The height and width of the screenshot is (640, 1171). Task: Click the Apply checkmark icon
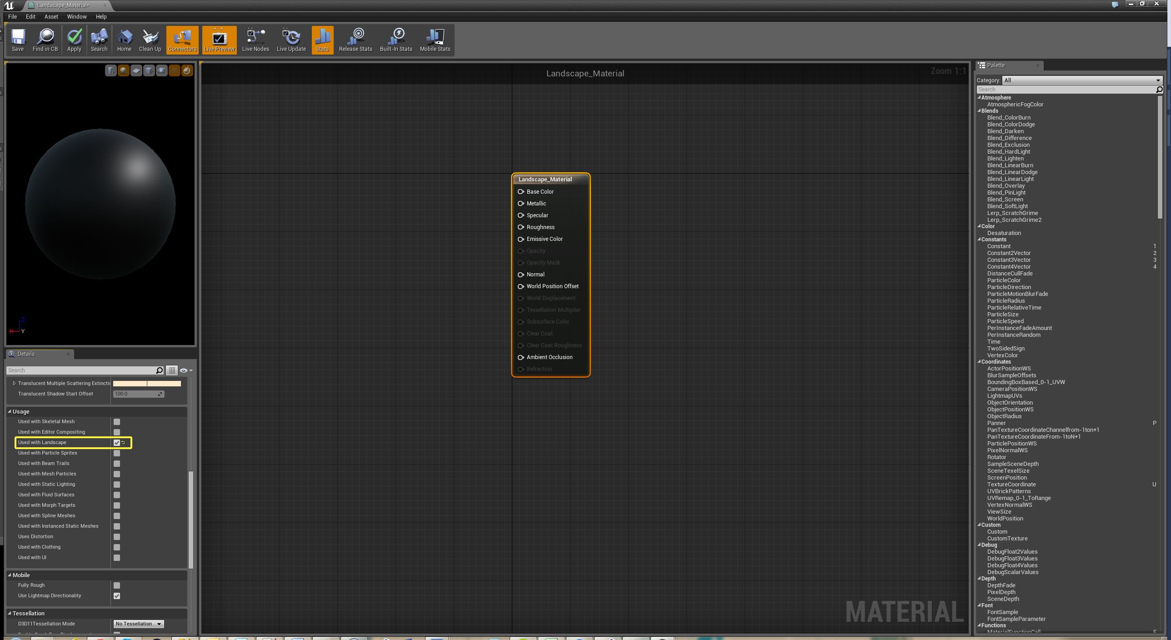pyautogui.click(x=74, y=40)
